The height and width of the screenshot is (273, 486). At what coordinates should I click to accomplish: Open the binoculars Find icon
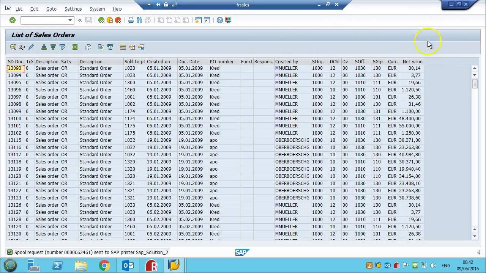coord(139,20)
